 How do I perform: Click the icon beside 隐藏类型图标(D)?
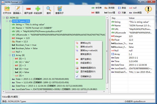point(77,68)
